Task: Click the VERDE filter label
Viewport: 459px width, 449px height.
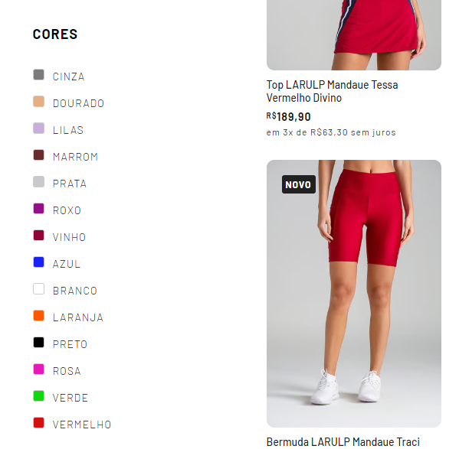Action: (x=70, y=398)
